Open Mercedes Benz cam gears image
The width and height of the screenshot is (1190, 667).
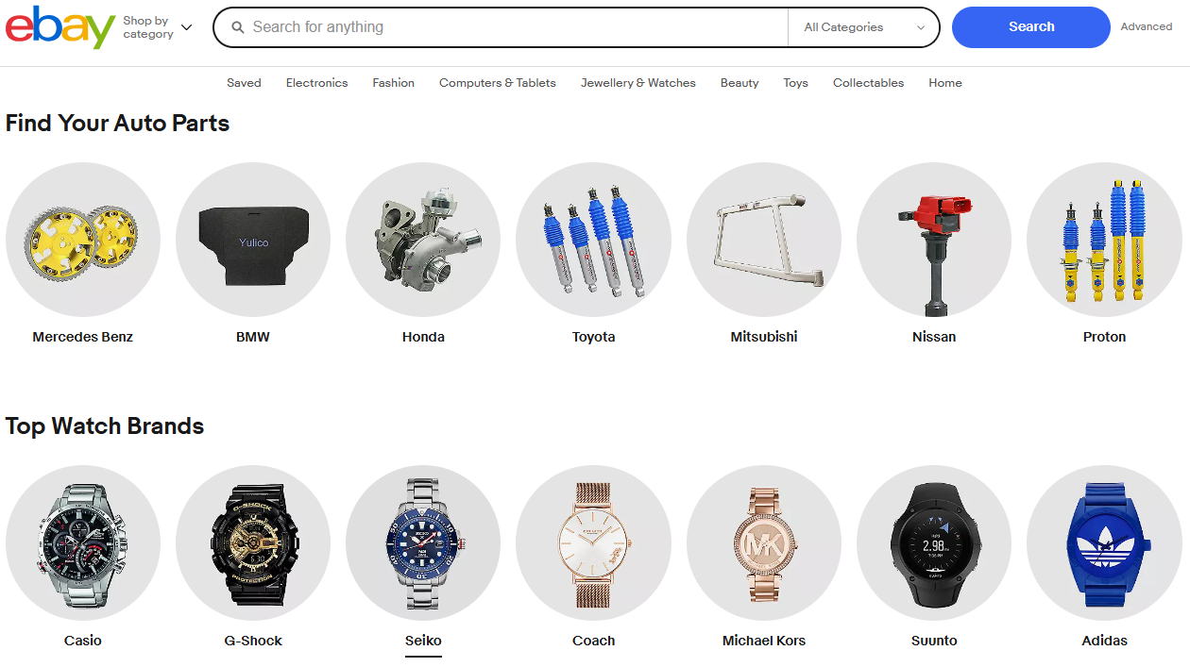click(83, 240)
